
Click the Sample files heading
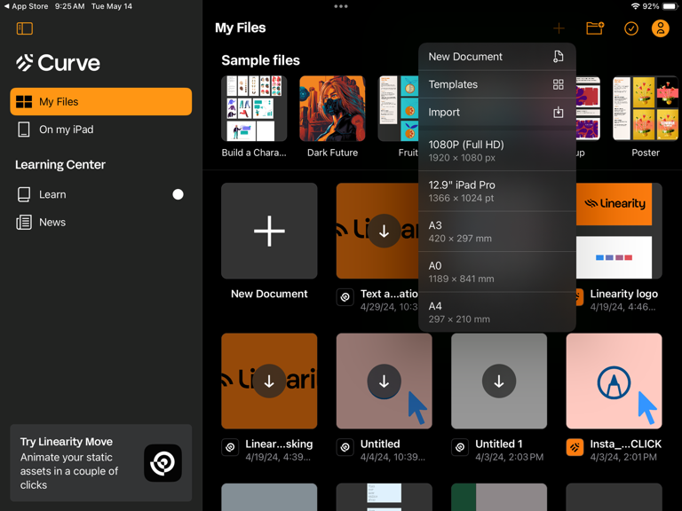(260, 60)
